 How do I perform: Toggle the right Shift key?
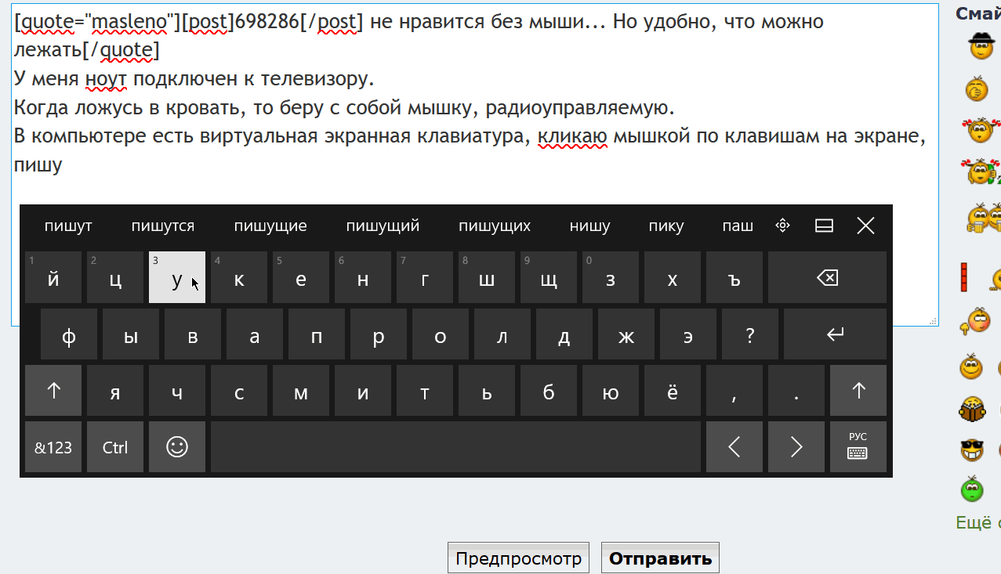858,391
